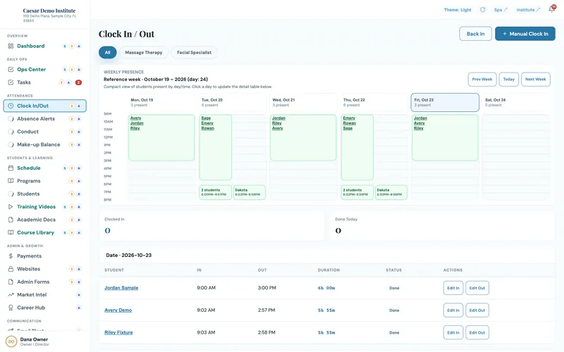
Task: Click Course Library book icon
Action: point(11,232)
